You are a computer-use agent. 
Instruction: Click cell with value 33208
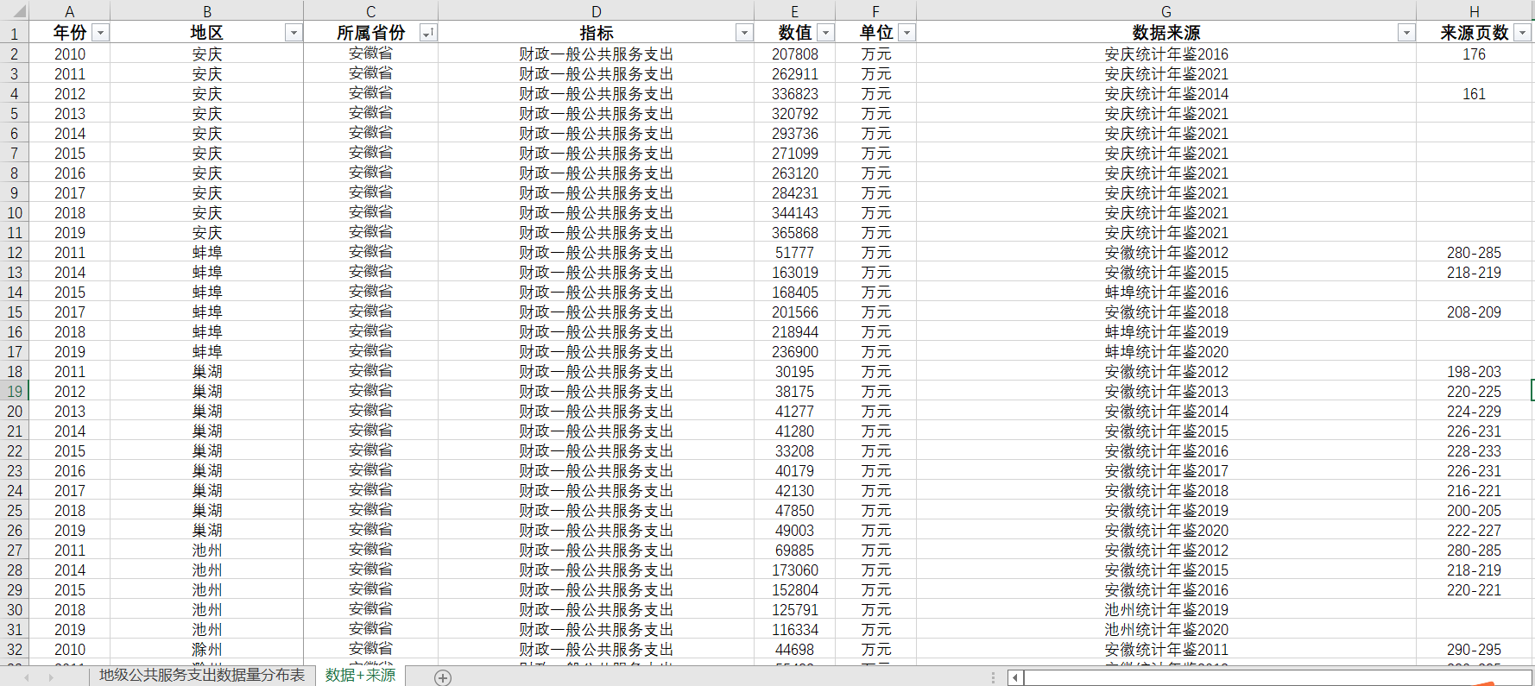(x=795, y=451)
